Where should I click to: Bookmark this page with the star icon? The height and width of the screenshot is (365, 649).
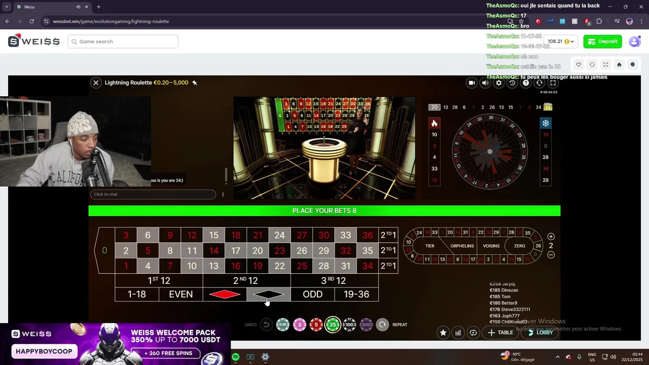tap(521, 21)
